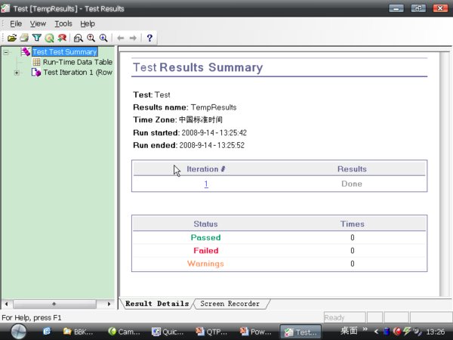This screenshot has width=453, height=340.
Task: Switch to Cam... taskbar button
Action: (x=124, y=332)
